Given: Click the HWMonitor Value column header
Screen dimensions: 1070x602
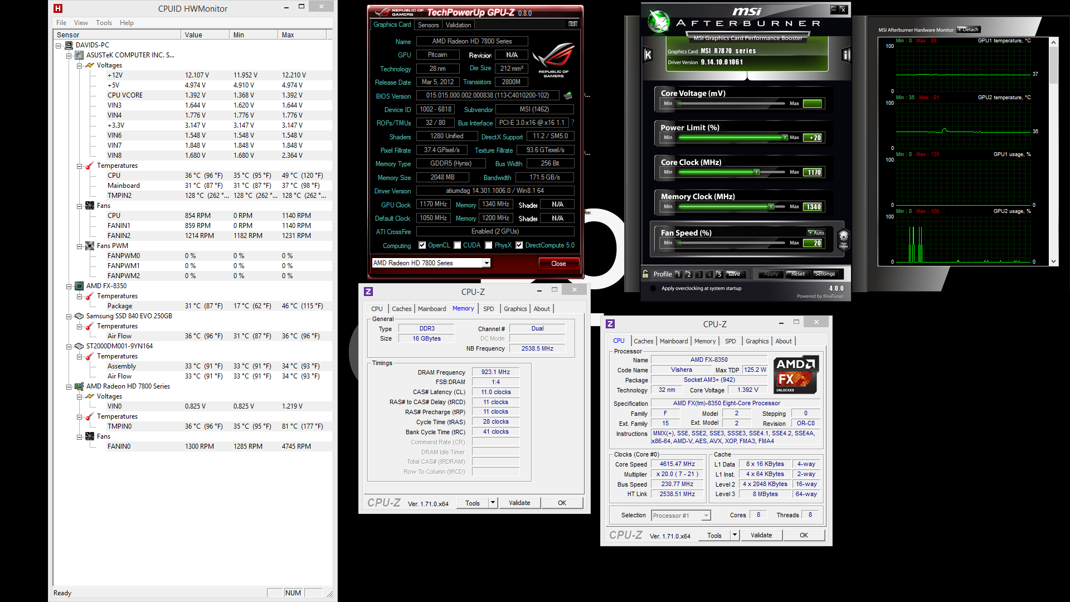Looking at the screenshot, I should [205, 35].
